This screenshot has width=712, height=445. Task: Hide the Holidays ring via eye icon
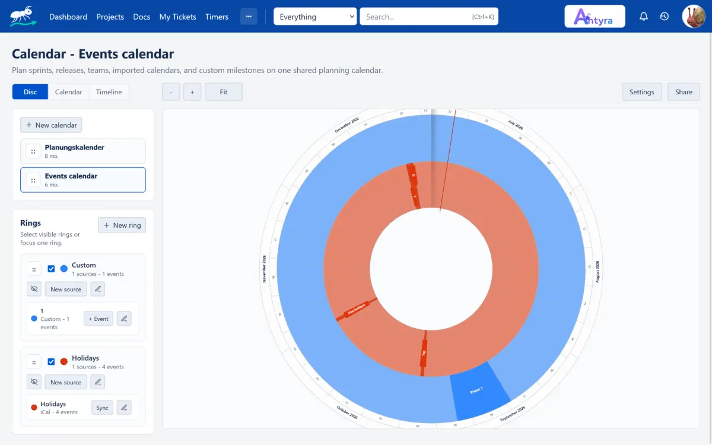(x=34, y=382)
